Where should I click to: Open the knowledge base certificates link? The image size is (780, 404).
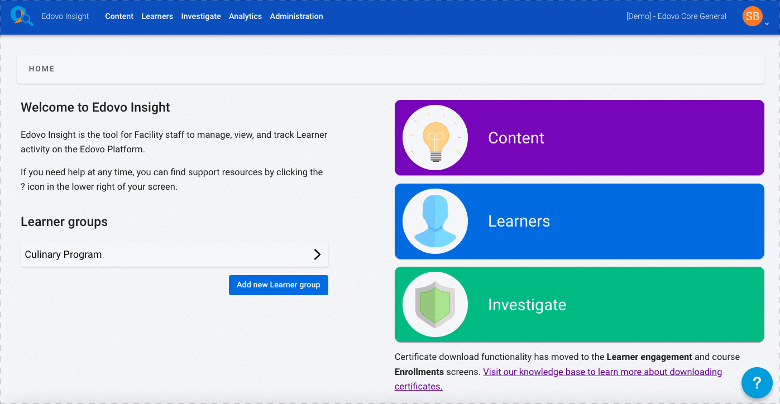[558, 379]
